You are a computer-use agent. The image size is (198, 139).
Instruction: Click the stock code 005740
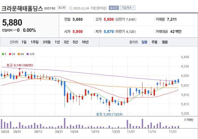point(50,9)
